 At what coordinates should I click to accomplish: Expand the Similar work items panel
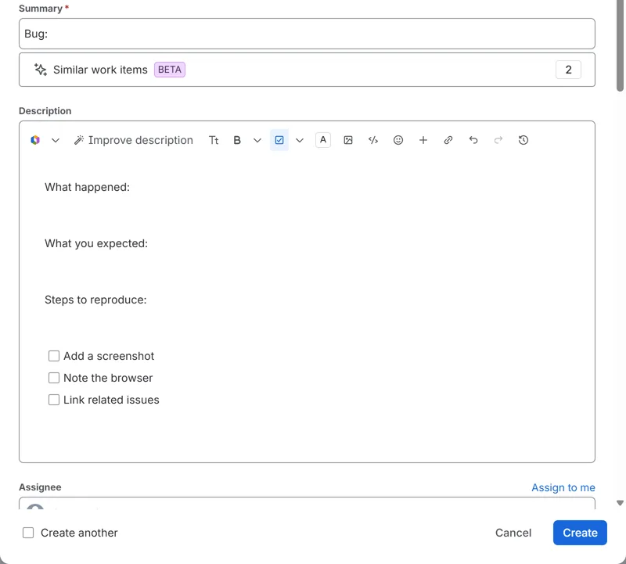307,70
